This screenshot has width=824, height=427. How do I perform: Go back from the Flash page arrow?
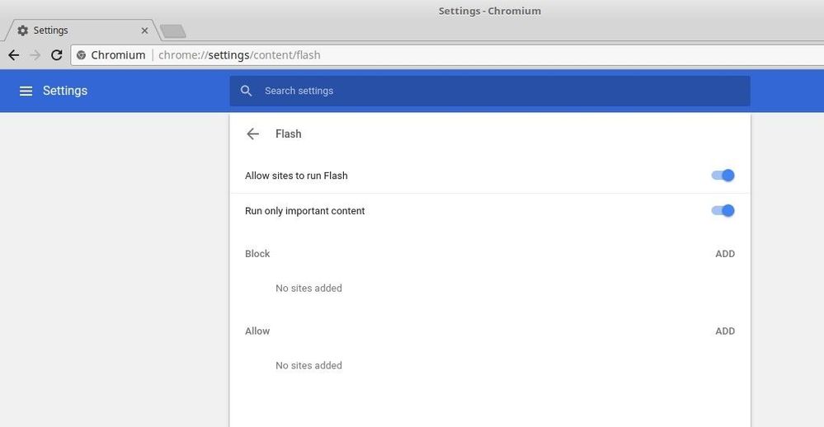point(252,134)
